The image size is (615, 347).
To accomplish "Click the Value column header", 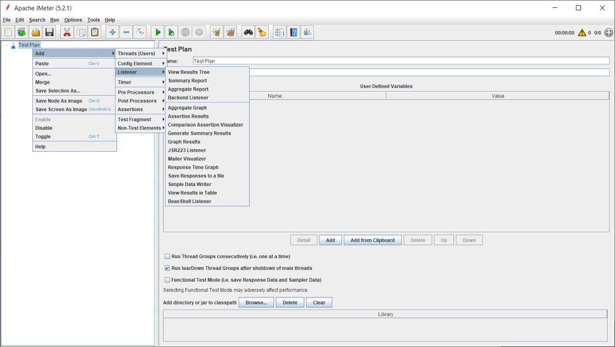I will tap(497, 96).
